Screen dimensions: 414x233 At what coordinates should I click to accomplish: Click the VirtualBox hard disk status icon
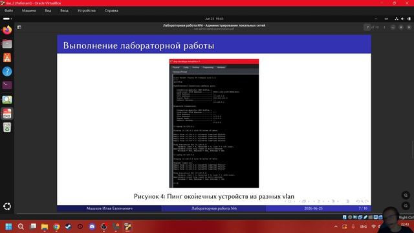tap(345, 217)
